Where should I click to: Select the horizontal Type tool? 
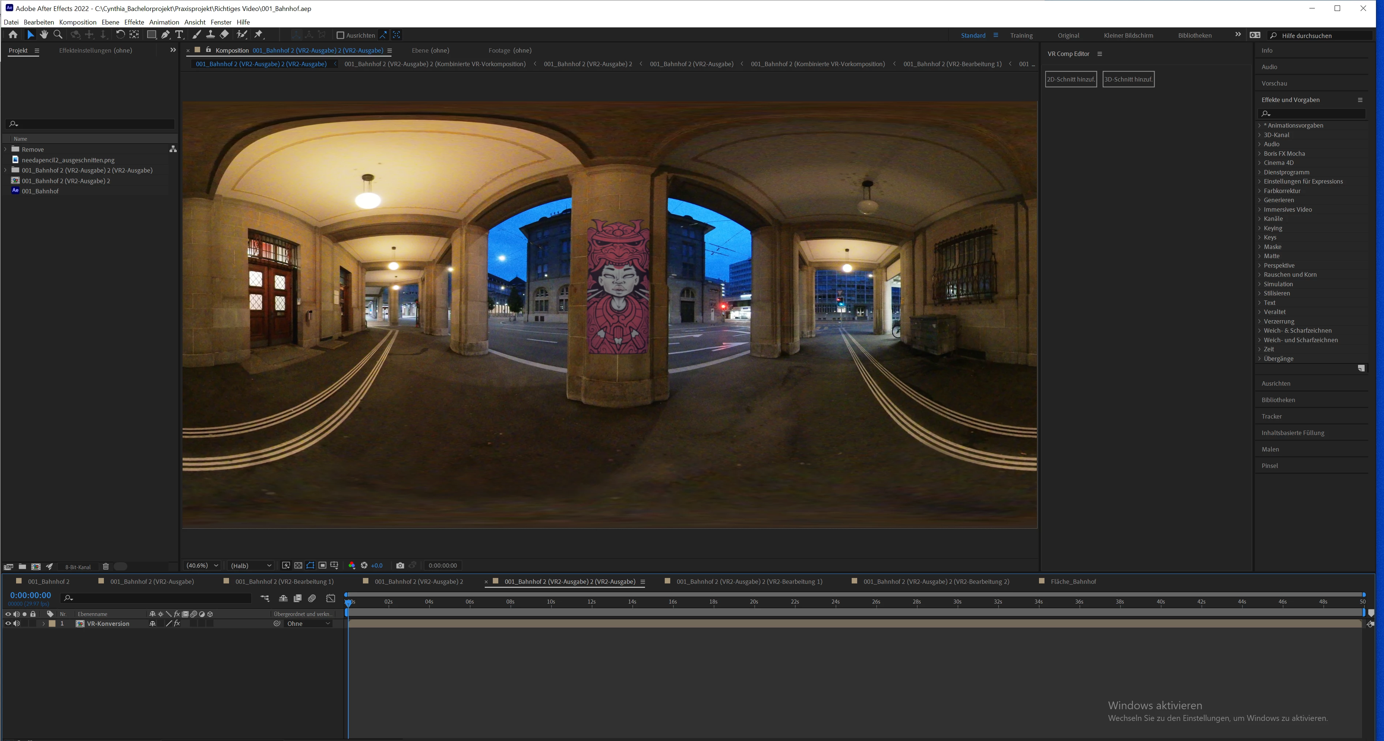tap(179, 35)
